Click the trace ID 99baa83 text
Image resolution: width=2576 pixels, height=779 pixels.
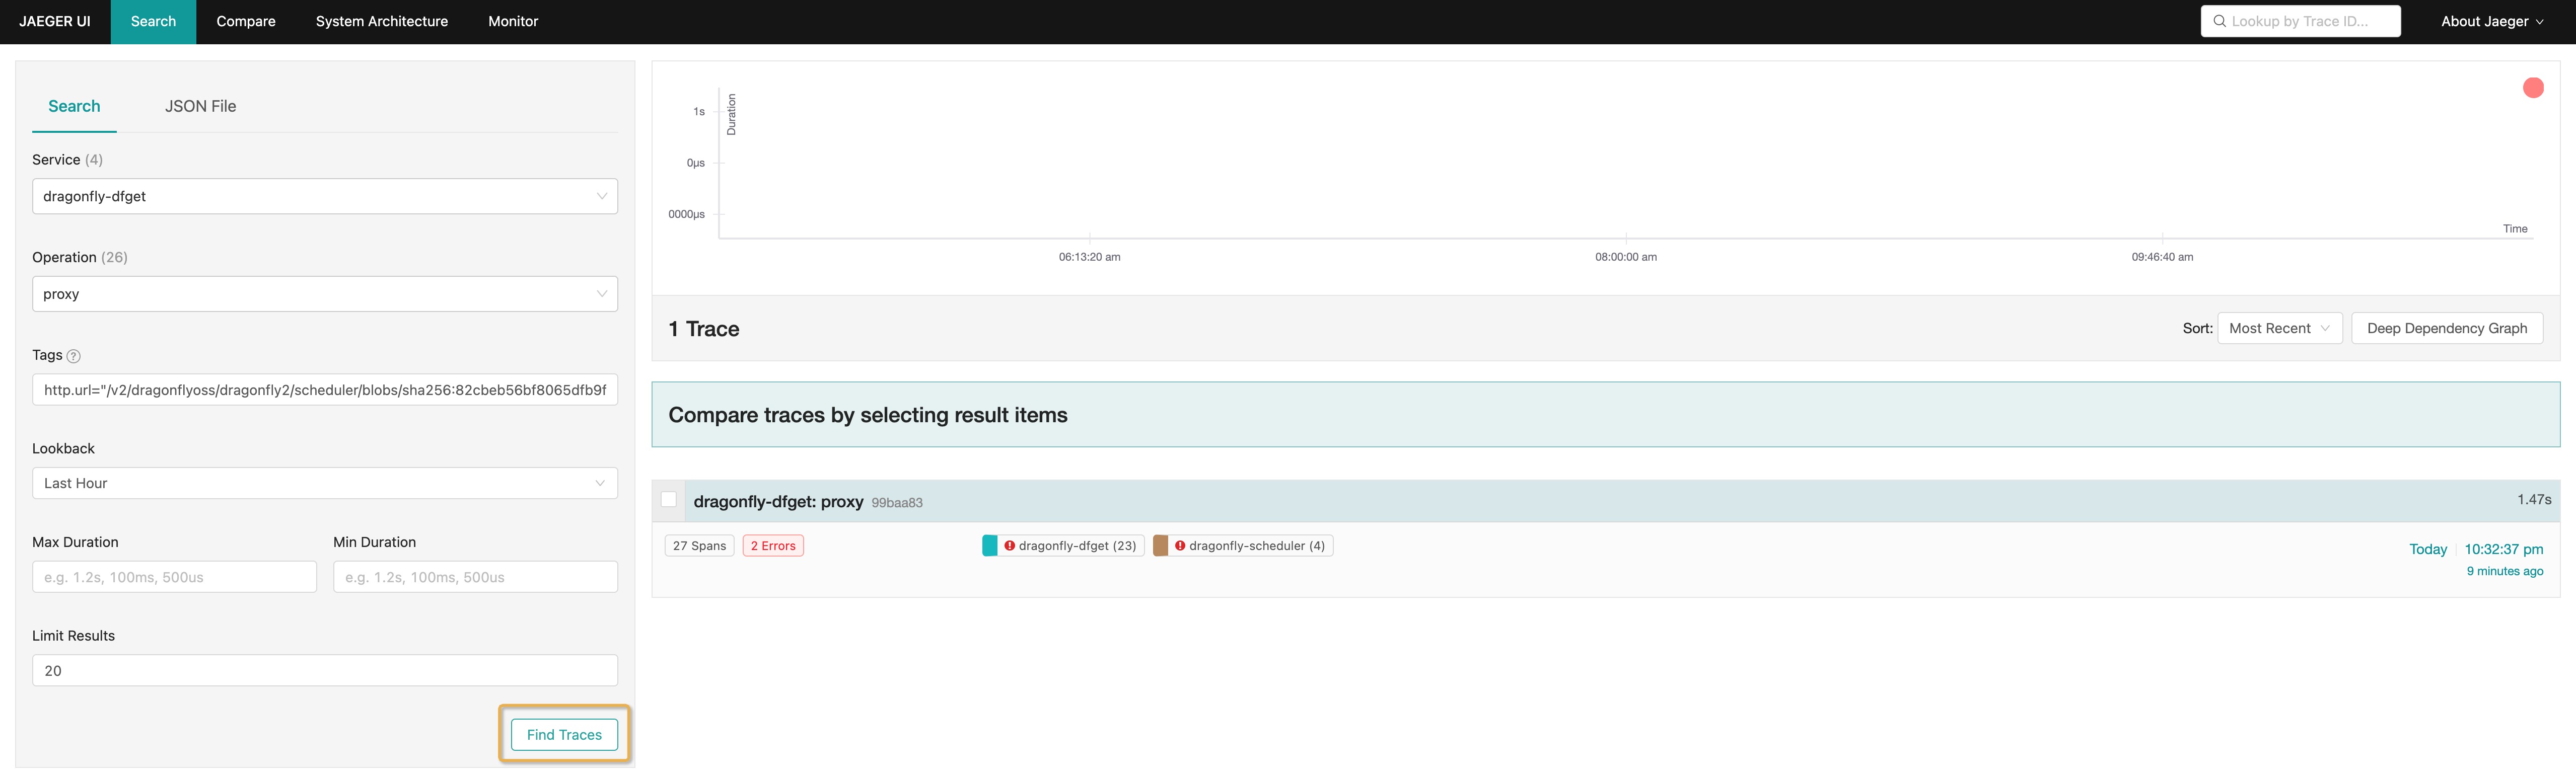(897, 503)
